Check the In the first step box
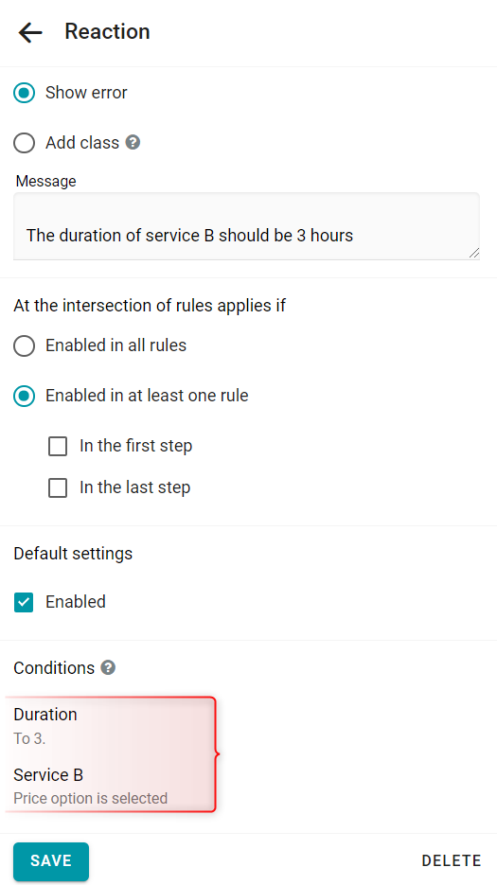497x885 pixels. pyautogui.click(x=58, y=447)
